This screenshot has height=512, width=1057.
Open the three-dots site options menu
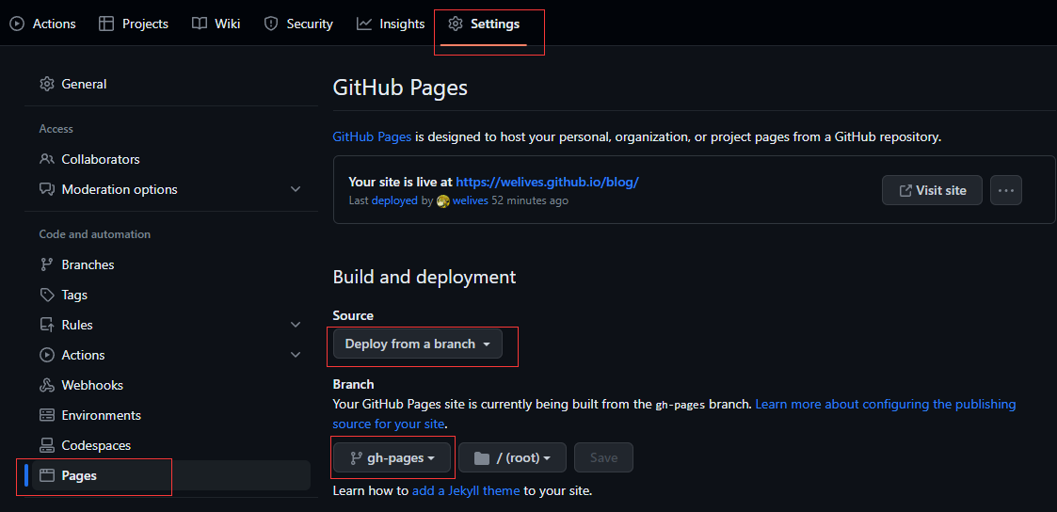pos(1006,190)
